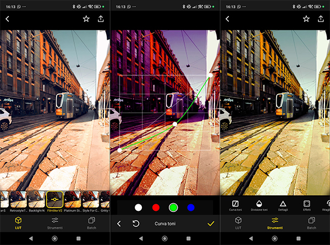The image size is (330, 245).
Task: Apply the Backlight-N LUT preset
Action: [36, 199]
